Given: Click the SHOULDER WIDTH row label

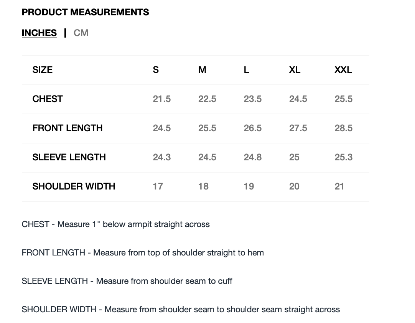Looking at the screenshot, I should point(74,186).
